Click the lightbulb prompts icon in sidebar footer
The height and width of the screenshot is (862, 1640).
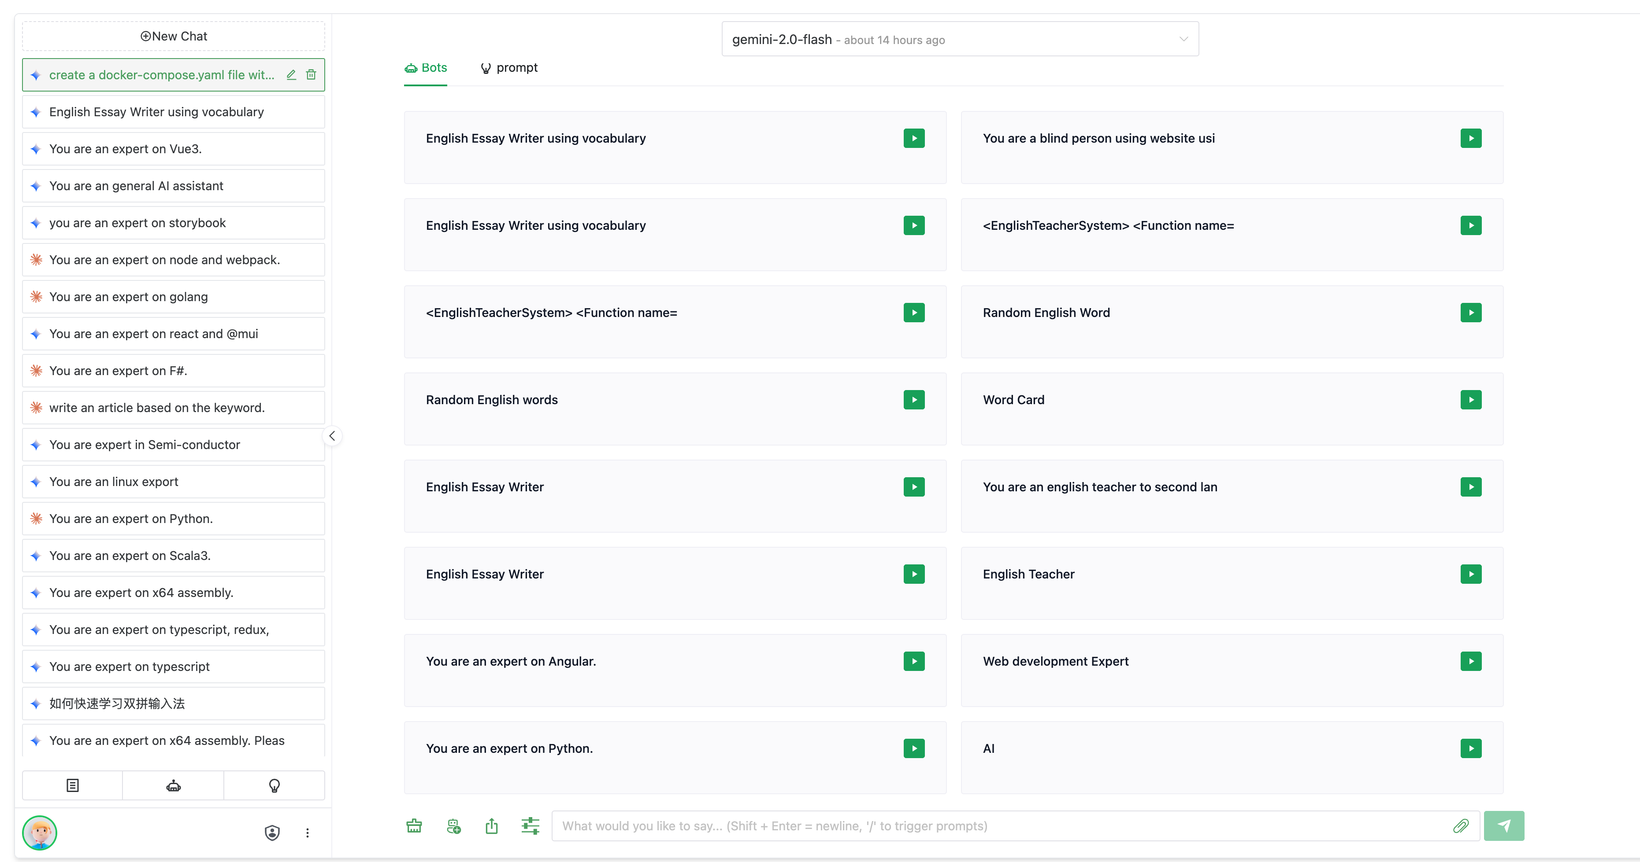pyautogui.click(x=275, y=785)
